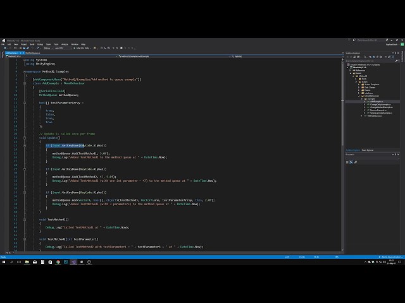Open the Debug configuration dropdown
The image size is (405, 303).
[x=48, y=48]
